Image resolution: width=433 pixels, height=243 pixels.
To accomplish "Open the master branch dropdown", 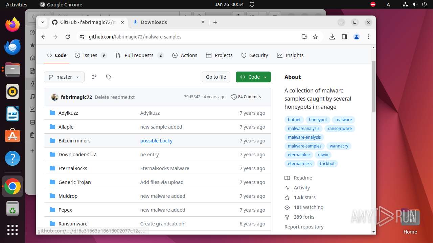I will click(x=64, y=77).
